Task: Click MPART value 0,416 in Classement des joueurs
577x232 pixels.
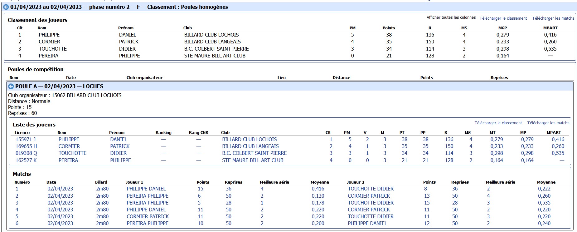Action: [x=550, y=35]
